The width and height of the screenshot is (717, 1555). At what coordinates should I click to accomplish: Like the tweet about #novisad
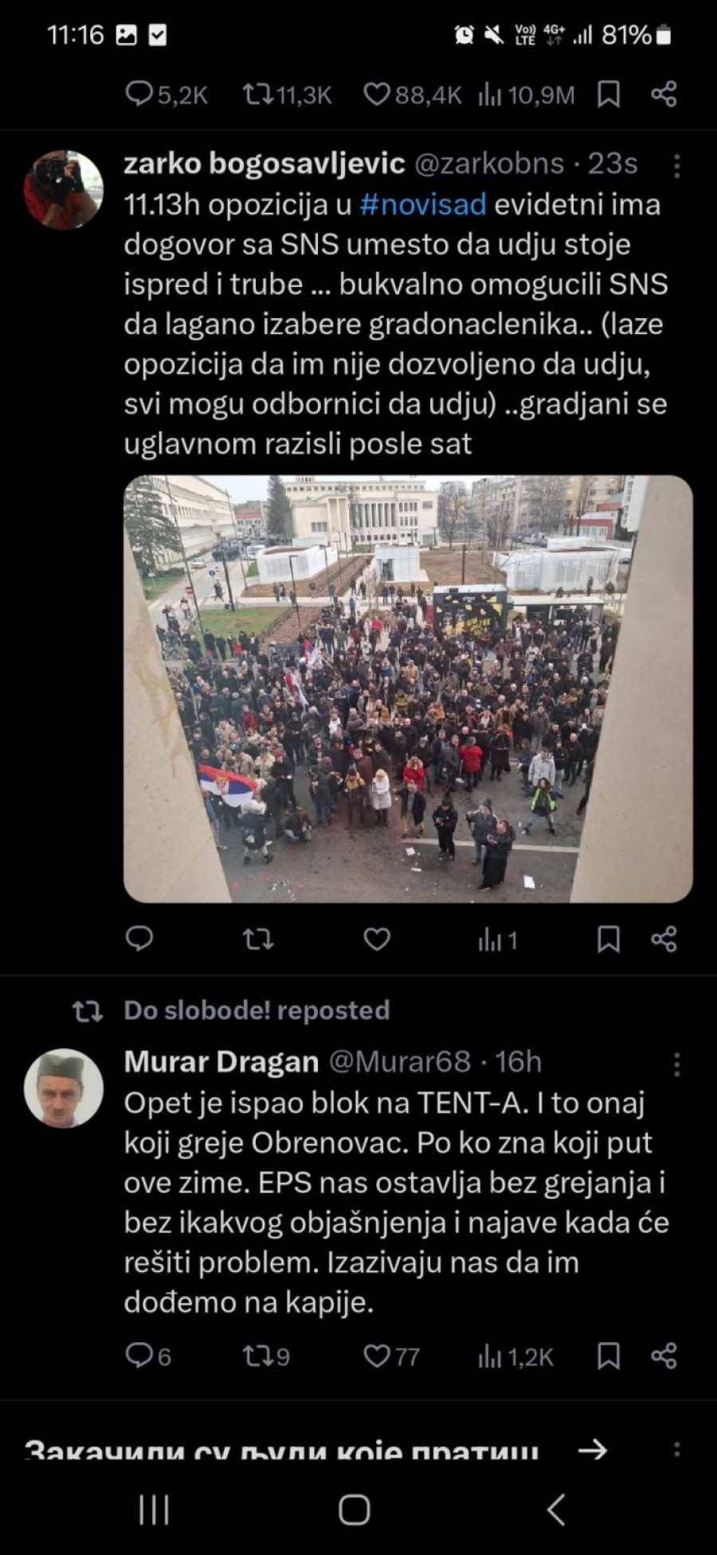click(x=377, y=940)
